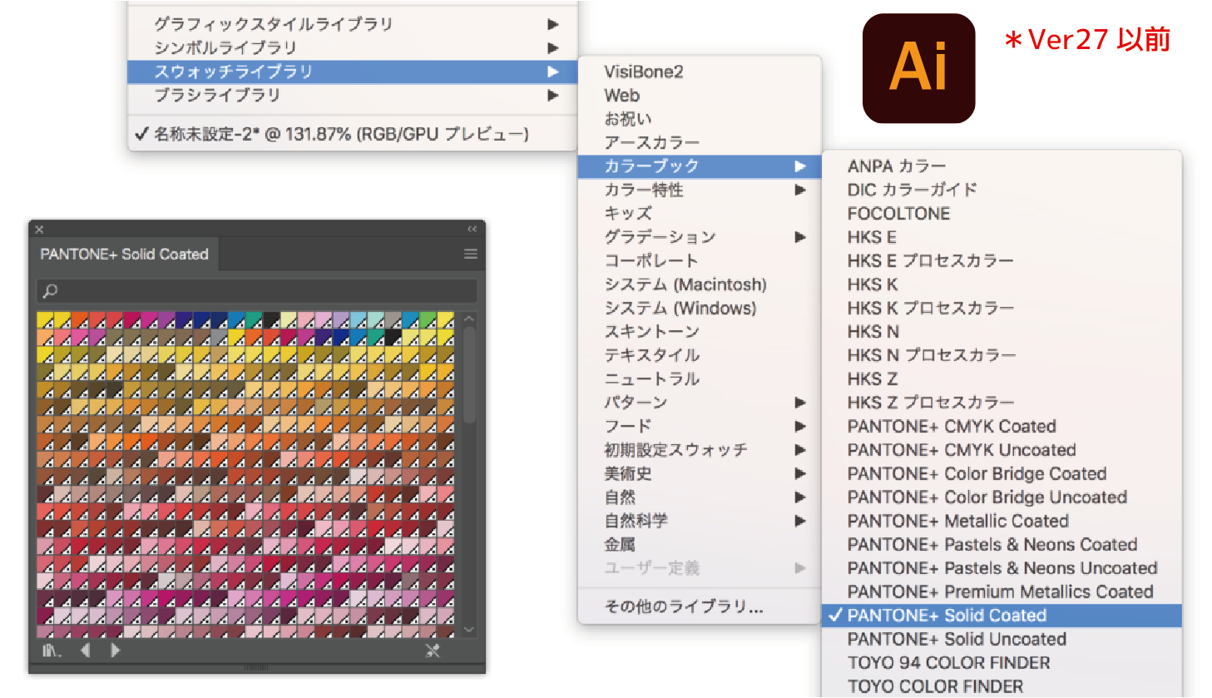Expand フード submenu
The height and width of the screenshot is (698, 1212).
point(700,426)
